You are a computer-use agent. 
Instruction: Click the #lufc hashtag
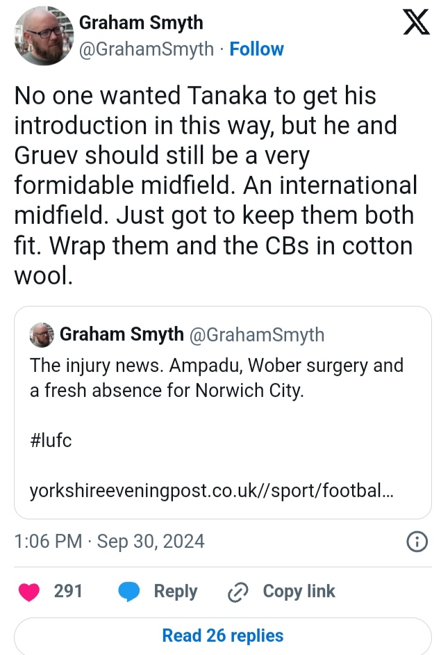click(x=51, y=440)
